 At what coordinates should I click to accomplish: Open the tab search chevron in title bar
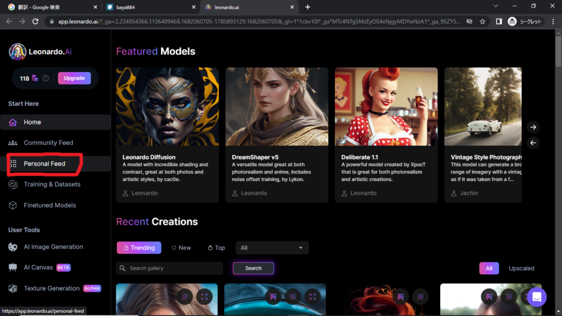[x=496, y=7]
